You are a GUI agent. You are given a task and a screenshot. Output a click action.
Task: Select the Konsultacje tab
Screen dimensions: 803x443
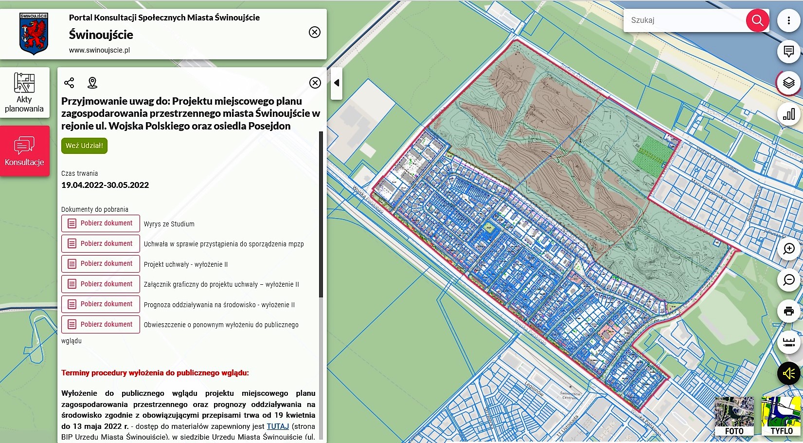(24, 151)
